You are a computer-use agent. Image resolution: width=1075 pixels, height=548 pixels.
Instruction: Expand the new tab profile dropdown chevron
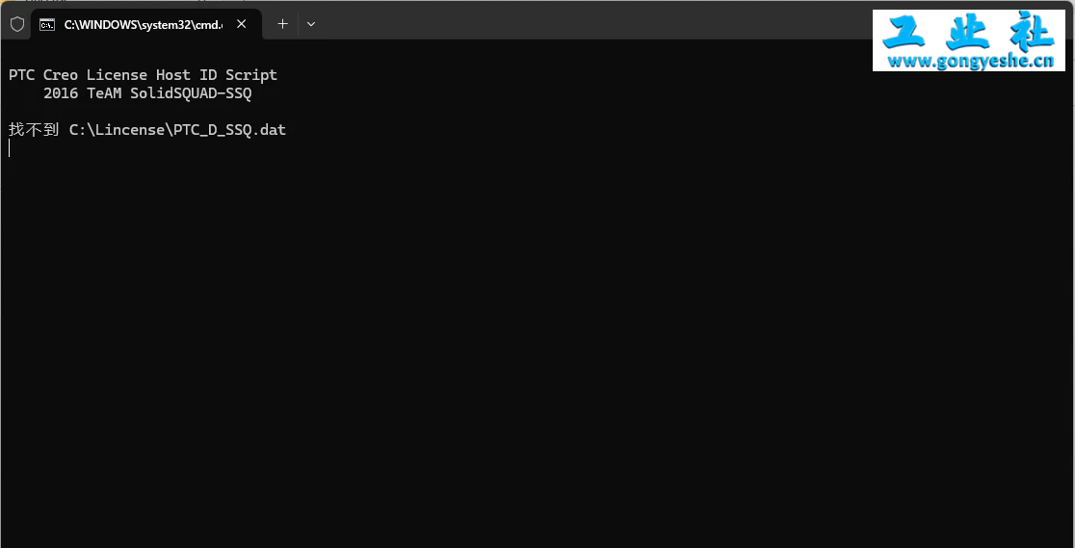pos(310,24)
